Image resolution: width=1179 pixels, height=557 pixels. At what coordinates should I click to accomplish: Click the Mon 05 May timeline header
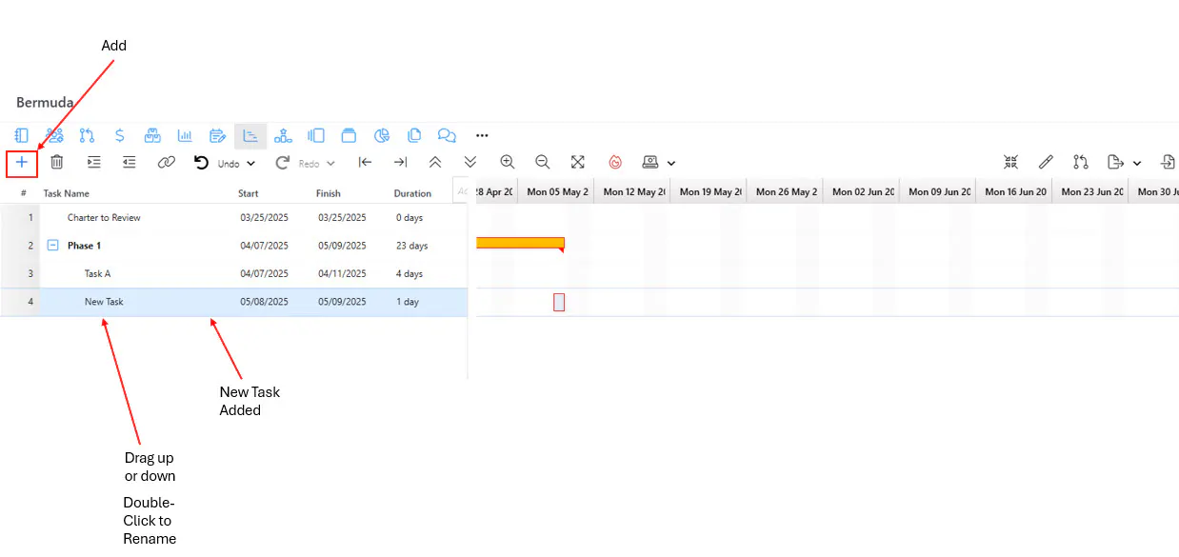556,191
